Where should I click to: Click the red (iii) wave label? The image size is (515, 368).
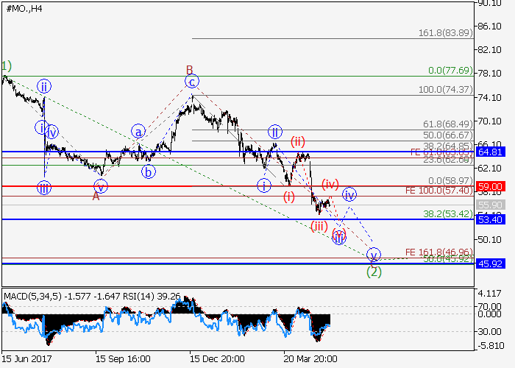click(319, 226)
